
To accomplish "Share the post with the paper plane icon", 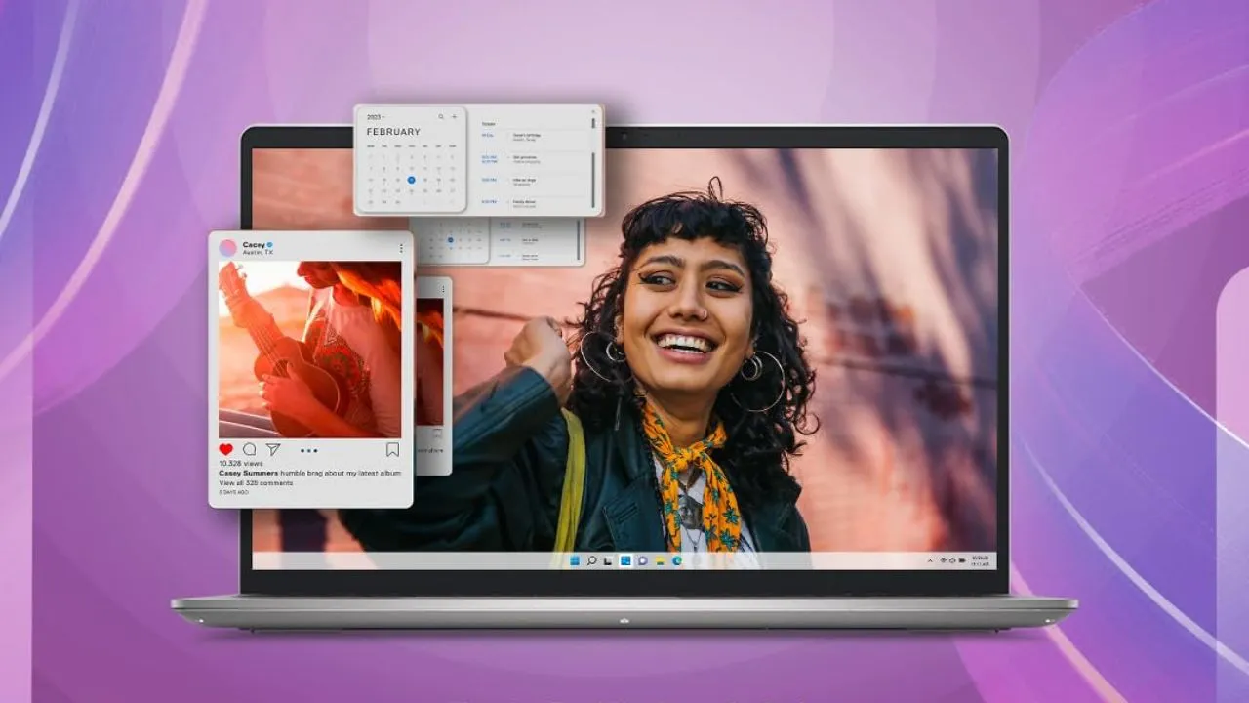I will [273, 450].
